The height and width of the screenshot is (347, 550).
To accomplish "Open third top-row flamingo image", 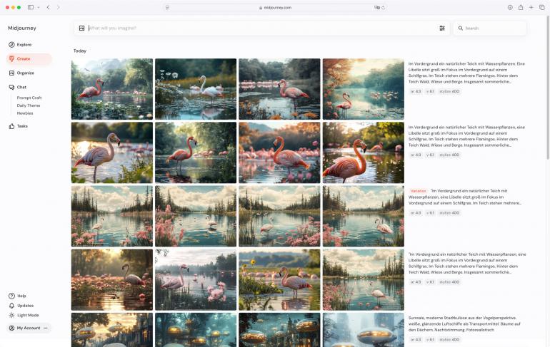I will [x=279, y=89].
